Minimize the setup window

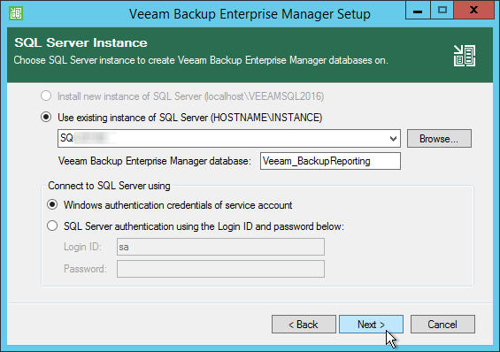click(x=418, y=11)
